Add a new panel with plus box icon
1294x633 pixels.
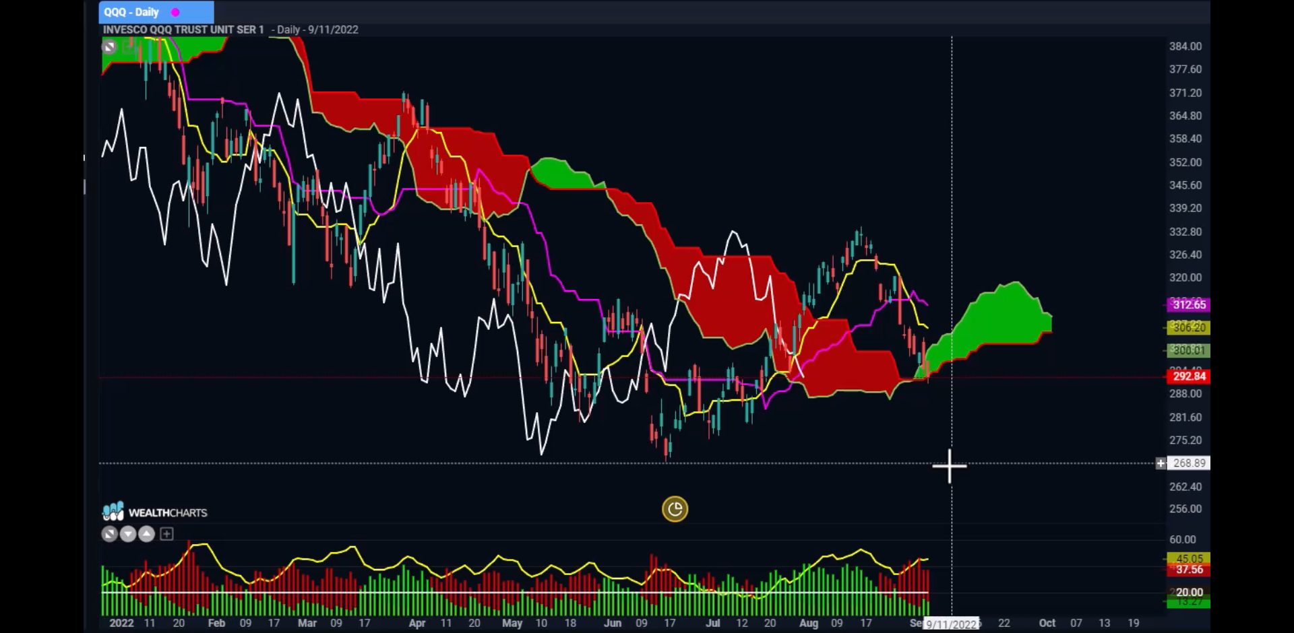166,534
